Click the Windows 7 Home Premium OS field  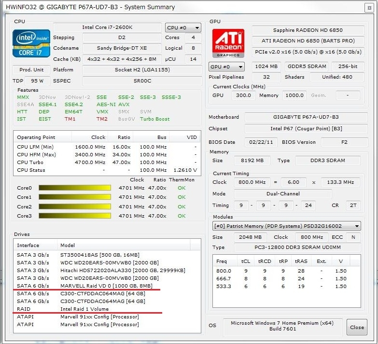point(282,326)
